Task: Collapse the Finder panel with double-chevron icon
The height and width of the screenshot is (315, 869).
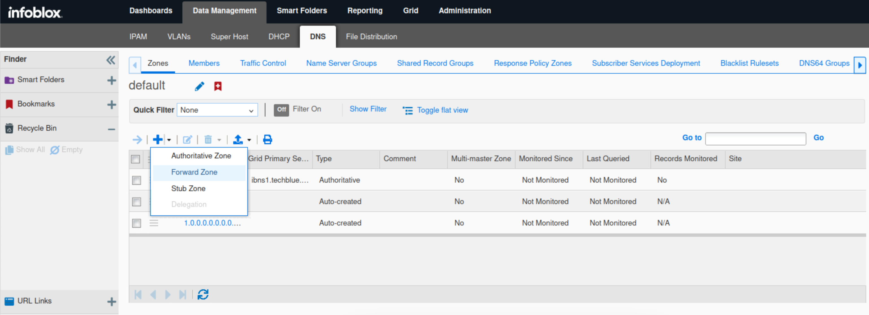Action: point(111,60)
